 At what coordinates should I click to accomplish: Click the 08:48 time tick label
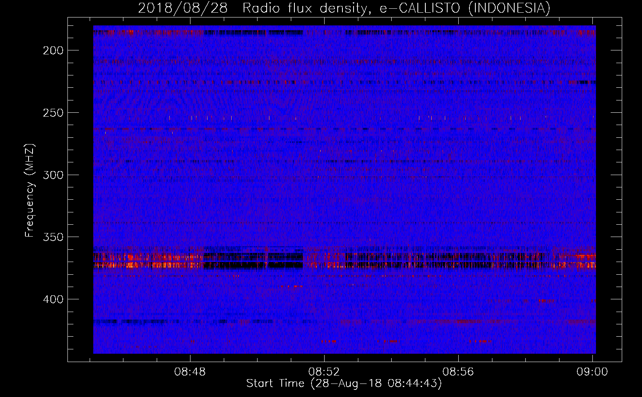click(x=190, y=372)
